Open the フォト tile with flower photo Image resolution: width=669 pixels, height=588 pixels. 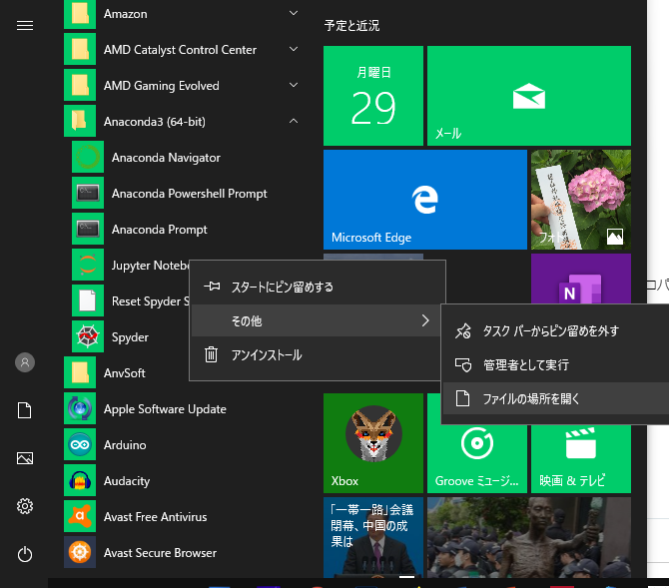pos(581,200)
